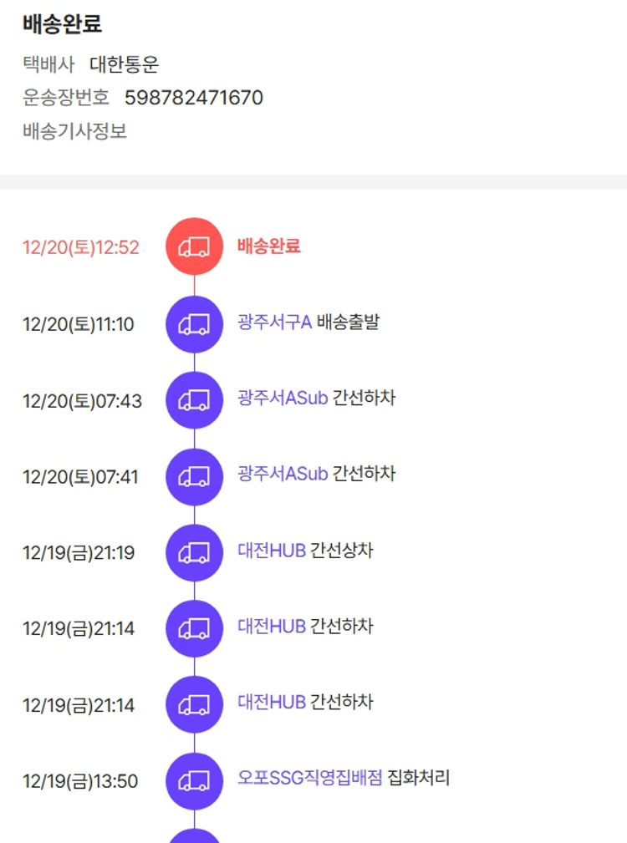627x843 pixels.
Task: Click the 12/19(금)13:50 timestamp
Action: 80,782
